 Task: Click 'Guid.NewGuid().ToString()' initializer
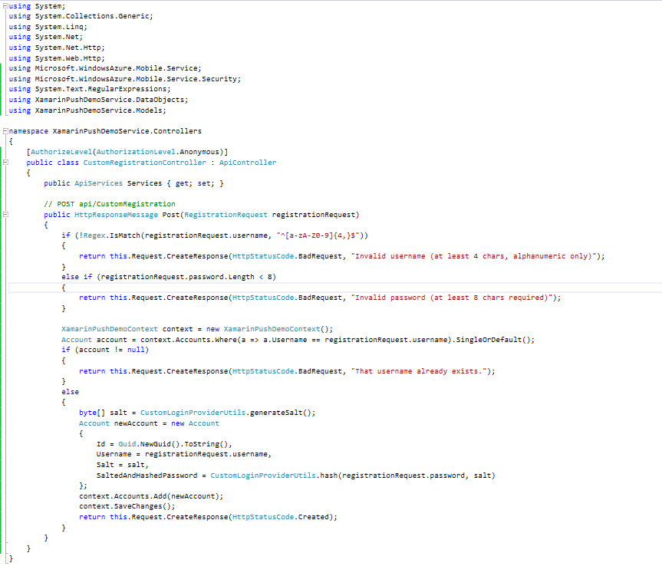[x=173, y=444]
